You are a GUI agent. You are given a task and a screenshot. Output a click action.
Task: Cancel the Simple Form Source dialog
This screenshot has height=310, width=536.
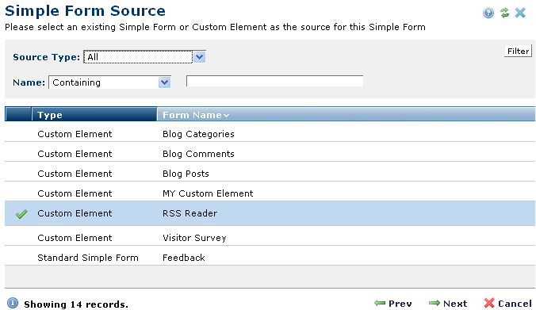[508, 303]
